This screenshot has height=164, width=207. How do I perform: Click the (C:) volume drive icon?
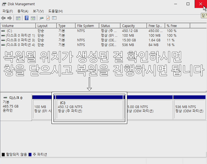[x=3, y=31]
